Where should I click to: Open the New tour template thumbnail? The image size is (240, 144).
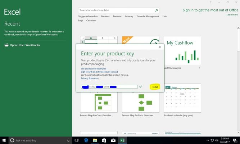tap(141, 40)
